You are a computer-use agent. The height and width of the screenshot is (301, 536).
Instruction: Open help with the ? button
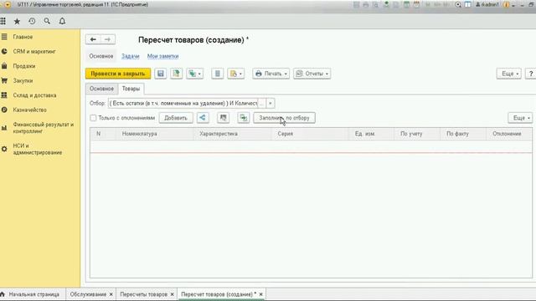click(531, 74)
